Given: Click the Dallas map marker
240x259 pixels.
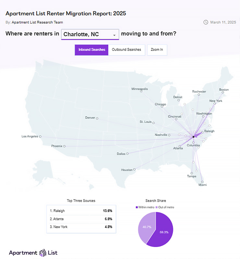Looking at the screenshot, I should pos(127,154).
